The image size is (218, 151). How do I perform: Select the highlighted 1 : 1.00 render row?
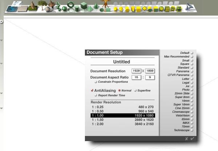[x=123, y=115]
